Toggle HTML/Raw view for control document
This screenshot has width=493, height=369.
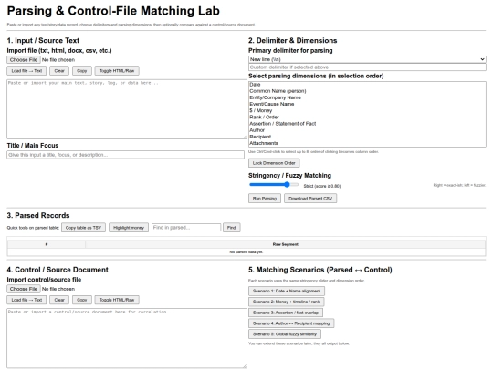pyautogui.click(x=117, y=300)
